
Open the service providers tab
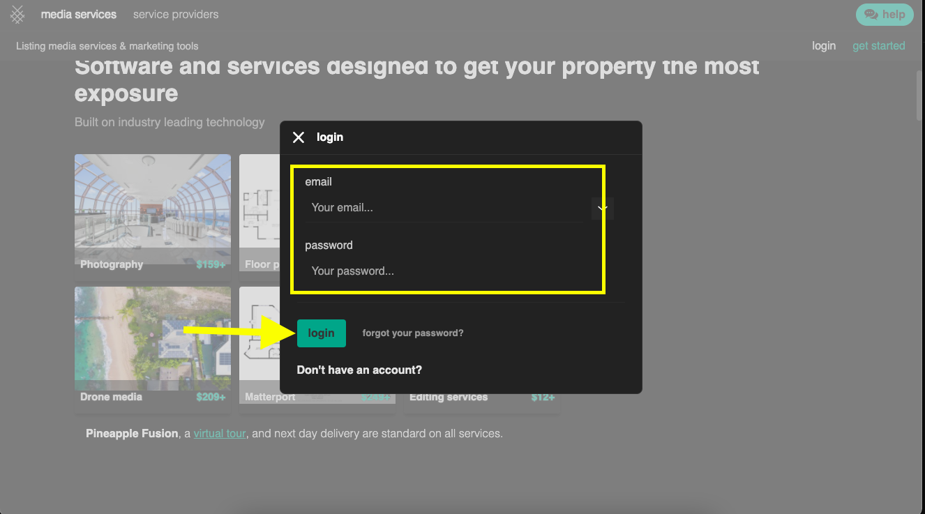pos(176,15)
